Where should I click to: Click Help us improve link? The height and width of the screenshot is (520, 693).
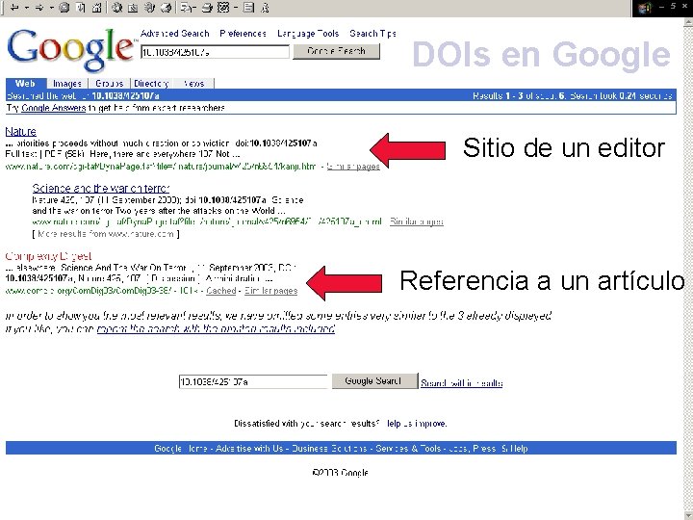pyautogui.click(x=417, y=424)
